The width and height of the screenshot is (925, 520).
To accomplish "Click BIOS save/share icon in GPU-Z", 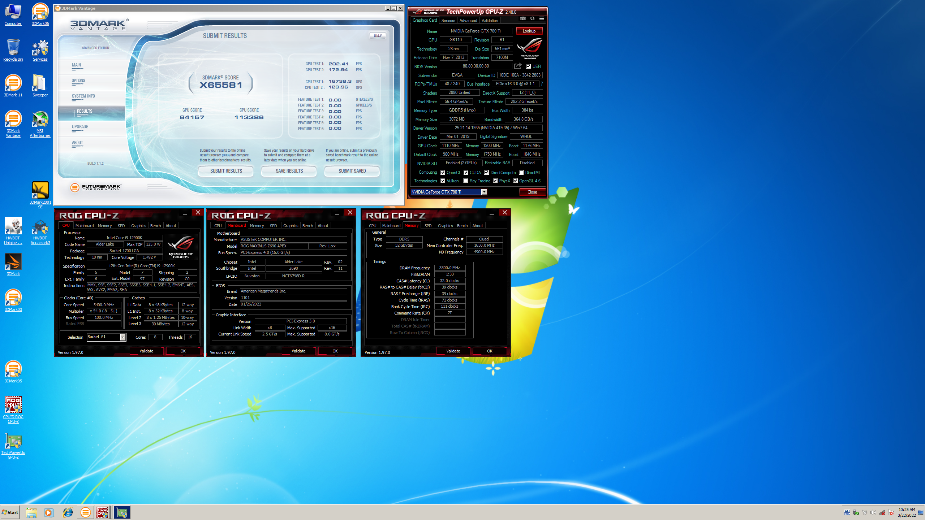I will [518, 66].
